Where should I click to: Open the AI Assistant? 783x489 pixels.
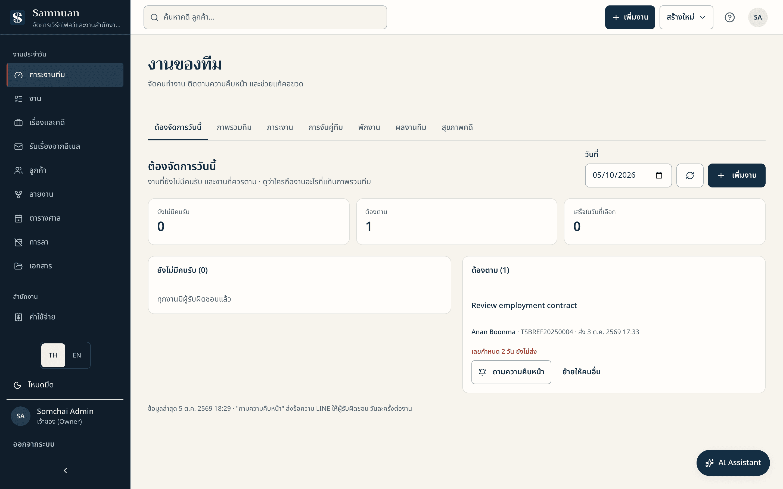[733, 463]
